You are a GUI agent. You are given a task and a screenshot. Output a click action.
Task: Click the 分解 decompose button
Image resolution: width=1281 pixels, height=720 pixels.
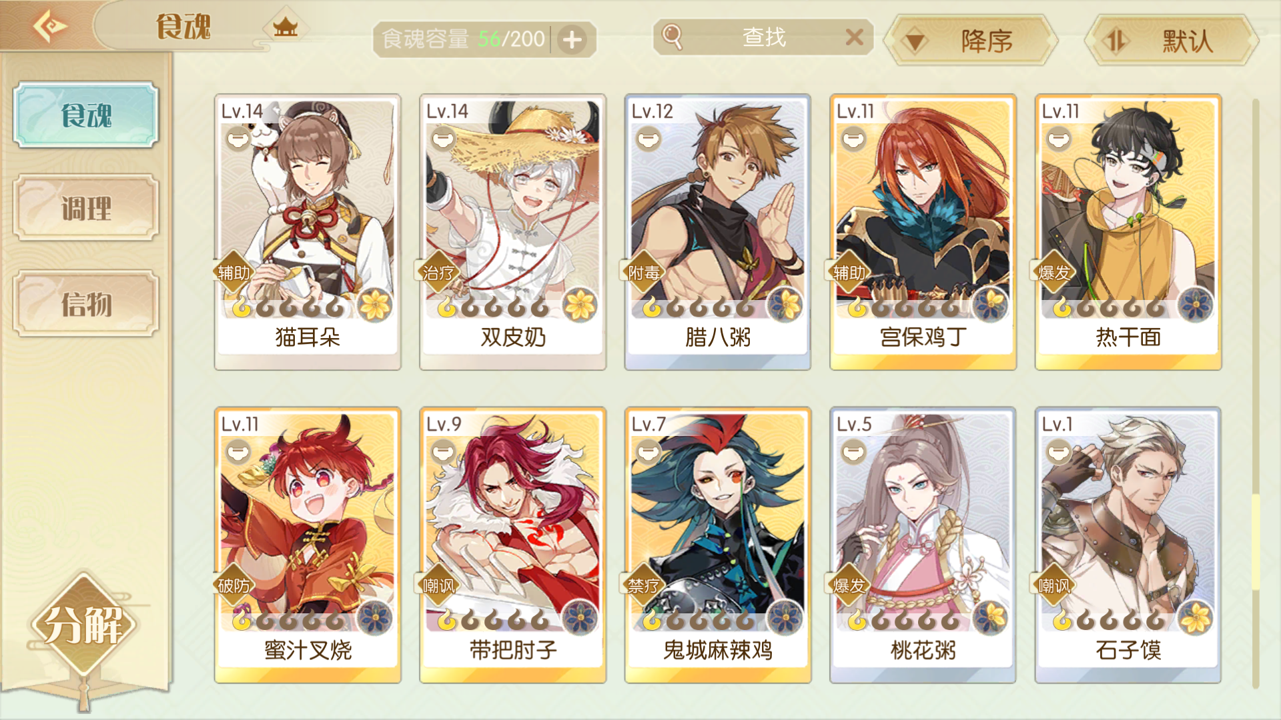coord(84,625)
